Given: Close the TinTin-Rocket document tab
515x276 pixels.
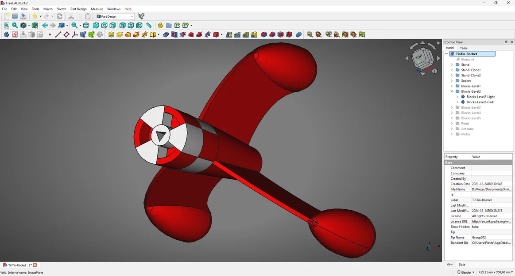Looking at the screenshot, I should (x=35, y=265).
